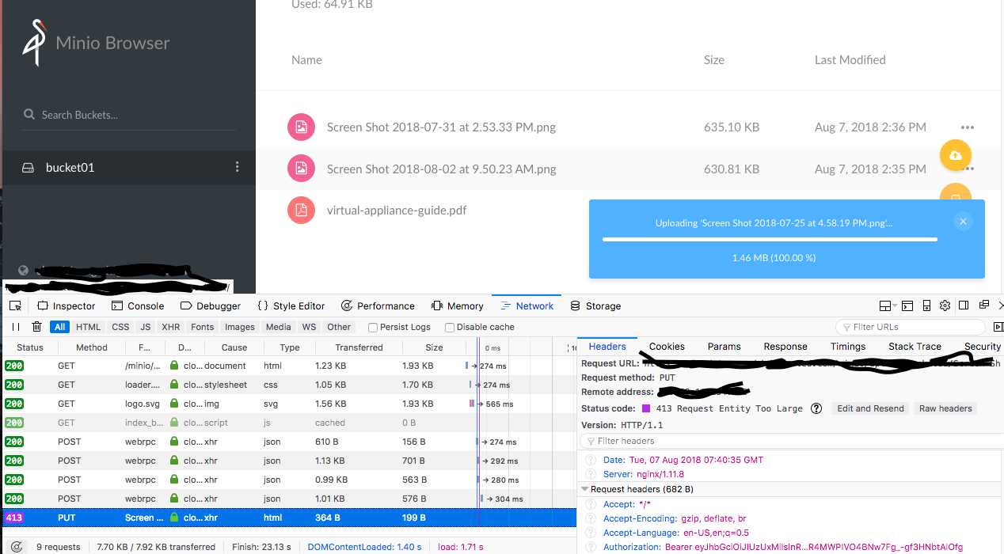Screen dimensions: 1004x554
Task: Toggle the Other request filter
Action: (339, 327)
